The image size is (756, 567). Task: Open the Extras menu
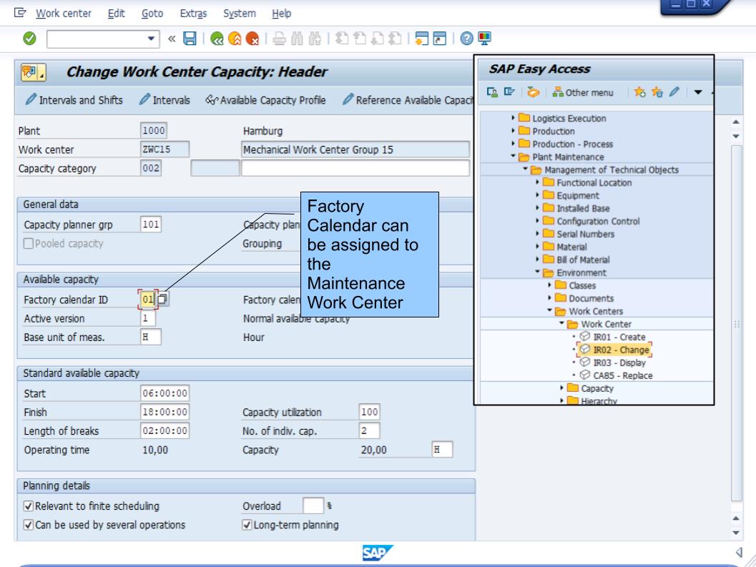point(193,14)
